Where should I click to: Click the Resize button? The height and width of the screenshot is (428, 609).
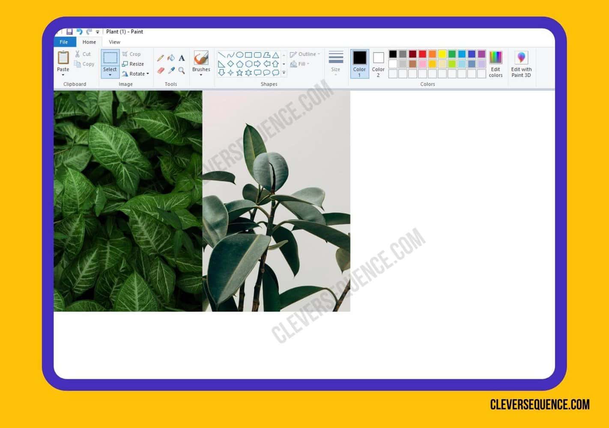point(134,64)
